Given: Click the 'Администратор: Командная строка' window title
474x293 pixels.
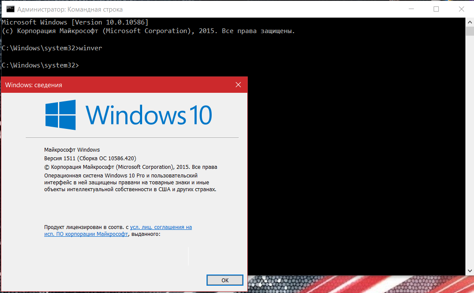Looking at the screenshot, I should click(70, 9).
